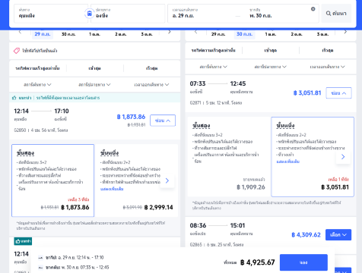Select the 2nd tab in the outbound date strip

tap(121, 34)
